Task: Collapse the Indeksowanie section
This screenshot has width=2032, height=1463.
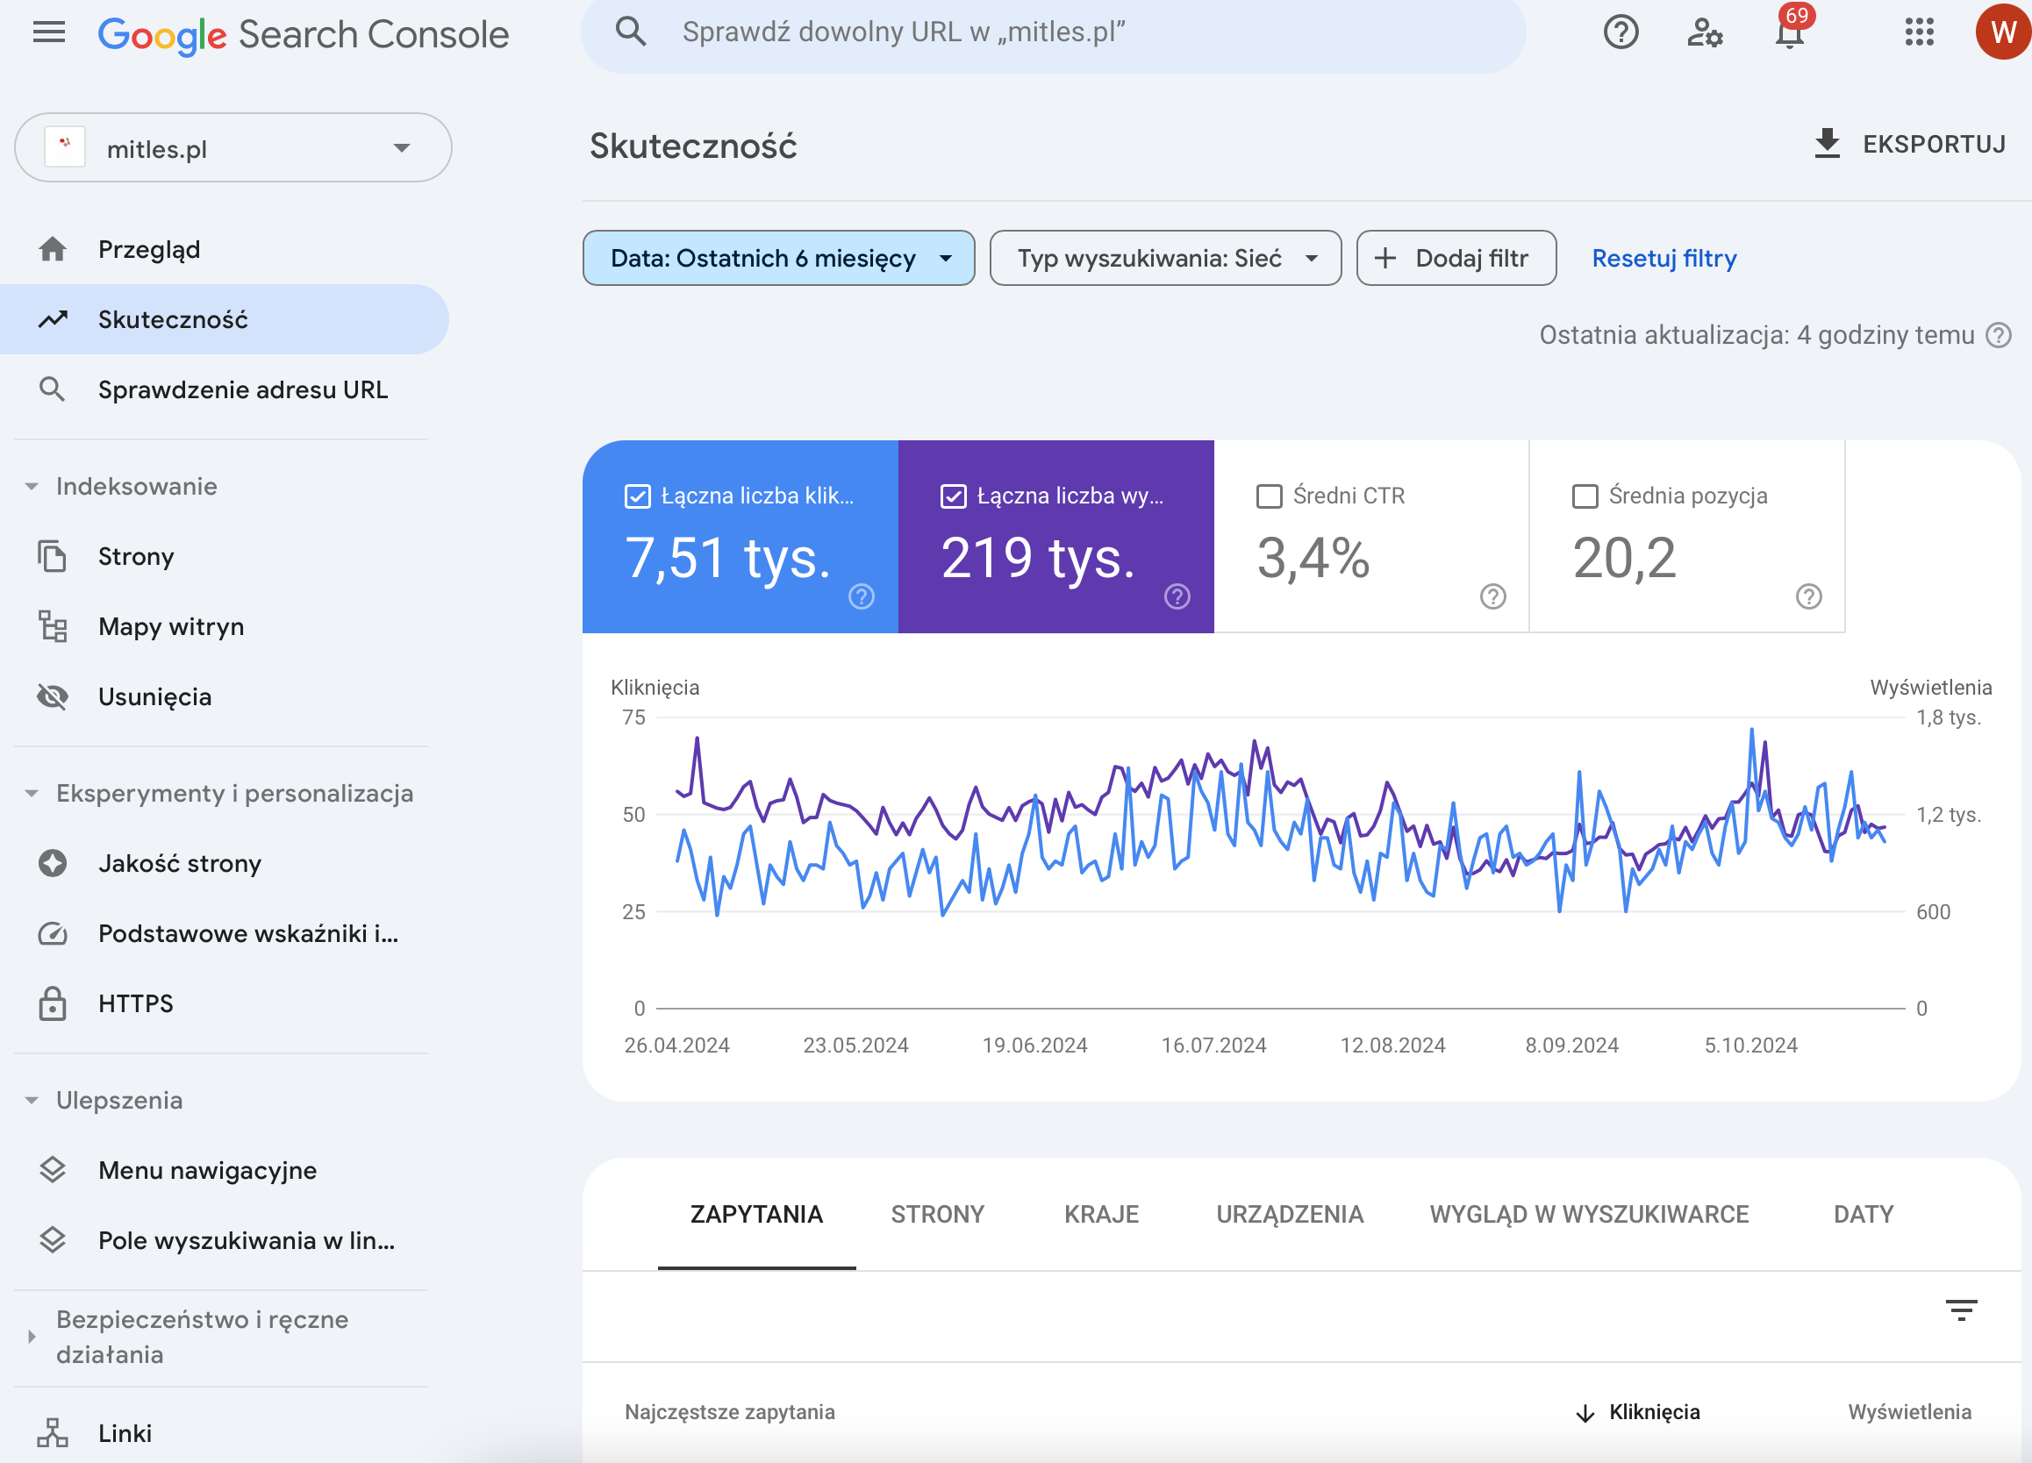Action: pyautogui.click(x=32, y=487)
